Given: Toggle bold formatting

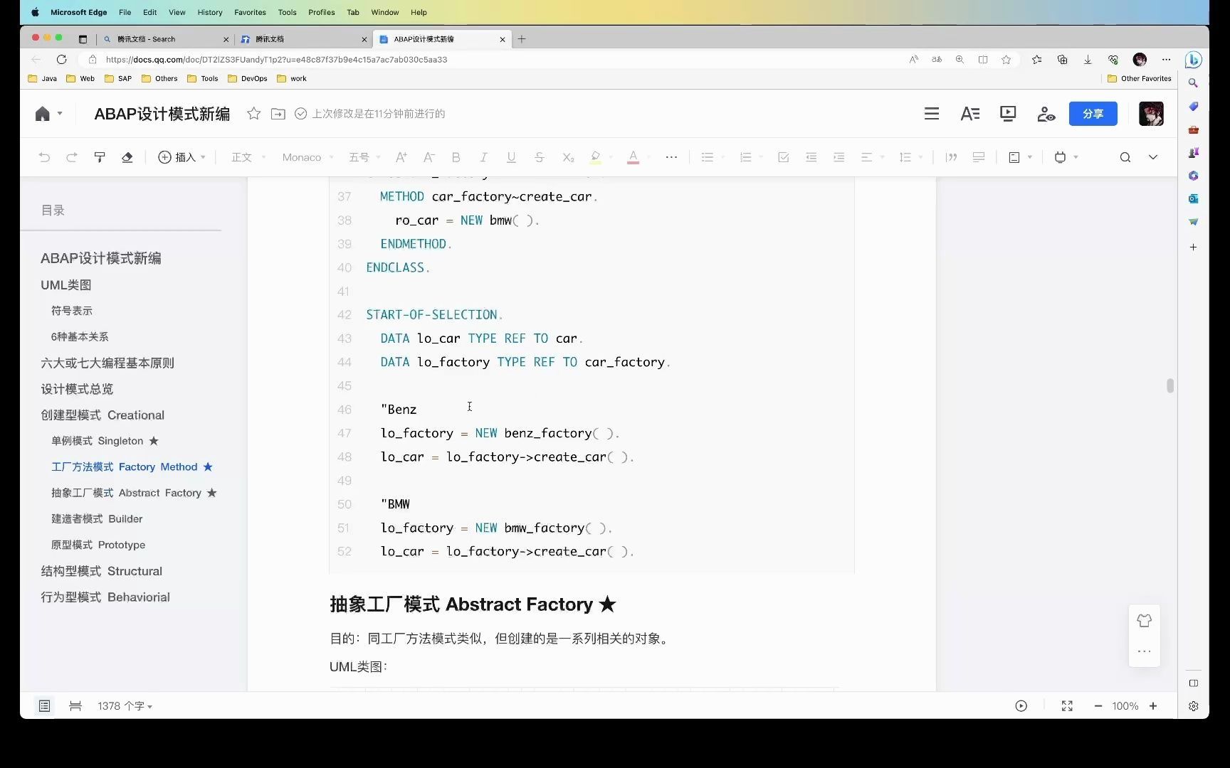Looking at the screenshot, I should click(456, 157).
